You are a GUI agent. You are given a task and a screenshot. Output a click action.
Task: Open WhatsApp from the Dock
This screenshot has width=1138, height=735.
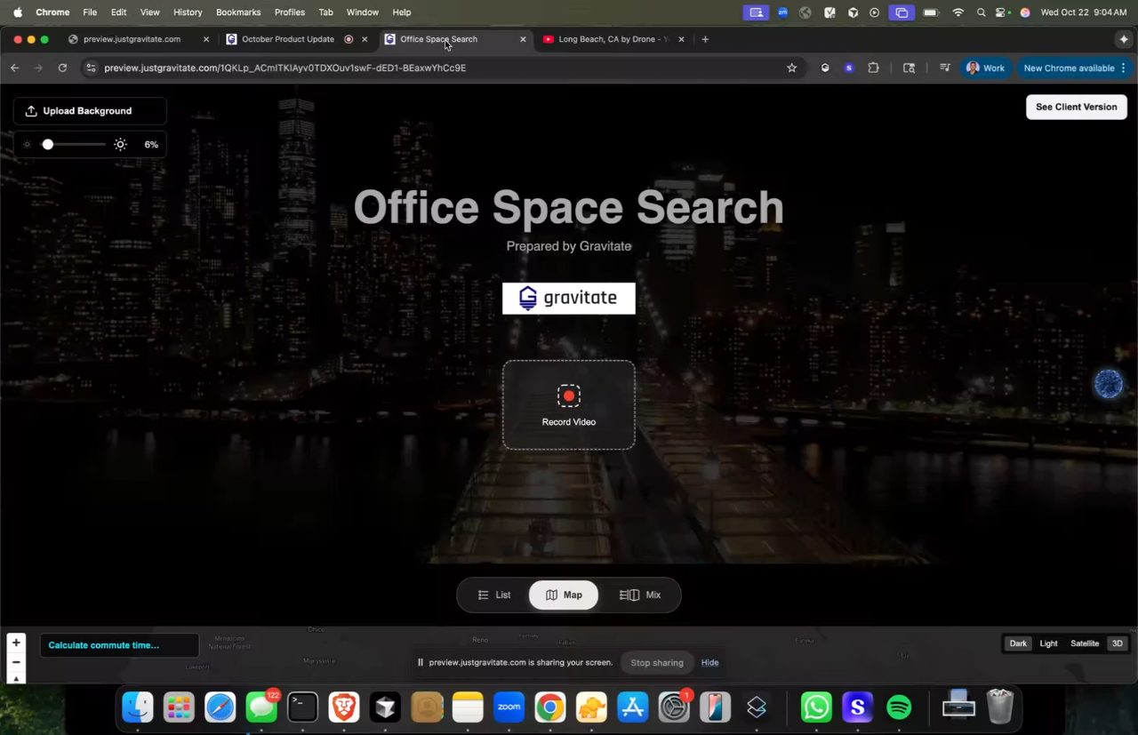pyautogui.click(x=816, y=707)
